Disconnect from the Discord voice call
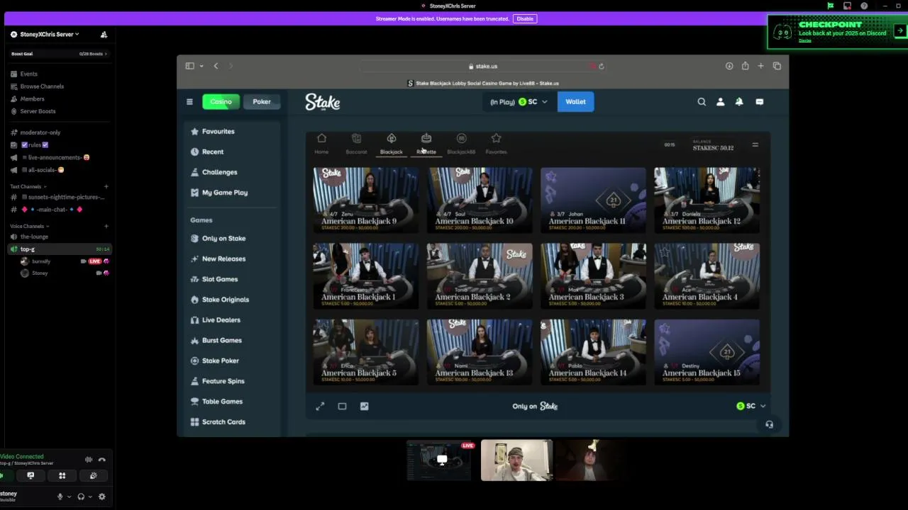Screen dimensions: 908x510 102,460
